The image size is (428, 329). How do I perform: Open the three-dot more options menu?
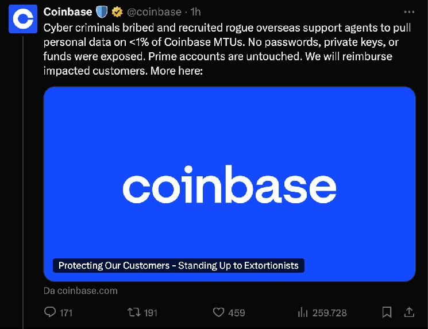point(408,11)
